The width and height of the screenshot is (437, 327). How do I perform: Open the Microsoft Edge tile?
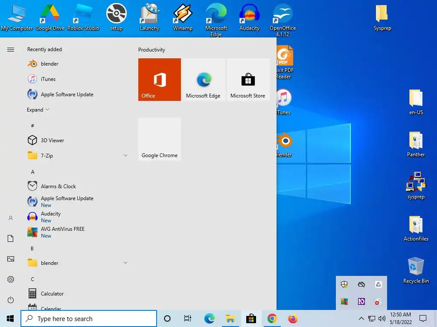(x=204, y=80)
